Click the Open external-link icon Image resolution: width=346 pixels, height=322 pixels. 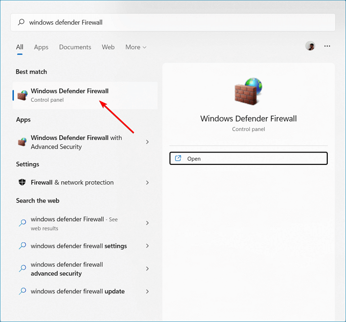178,158
